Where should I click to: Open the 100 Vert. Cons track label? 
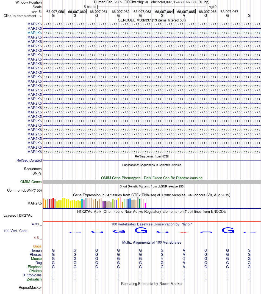click(16, 231)
